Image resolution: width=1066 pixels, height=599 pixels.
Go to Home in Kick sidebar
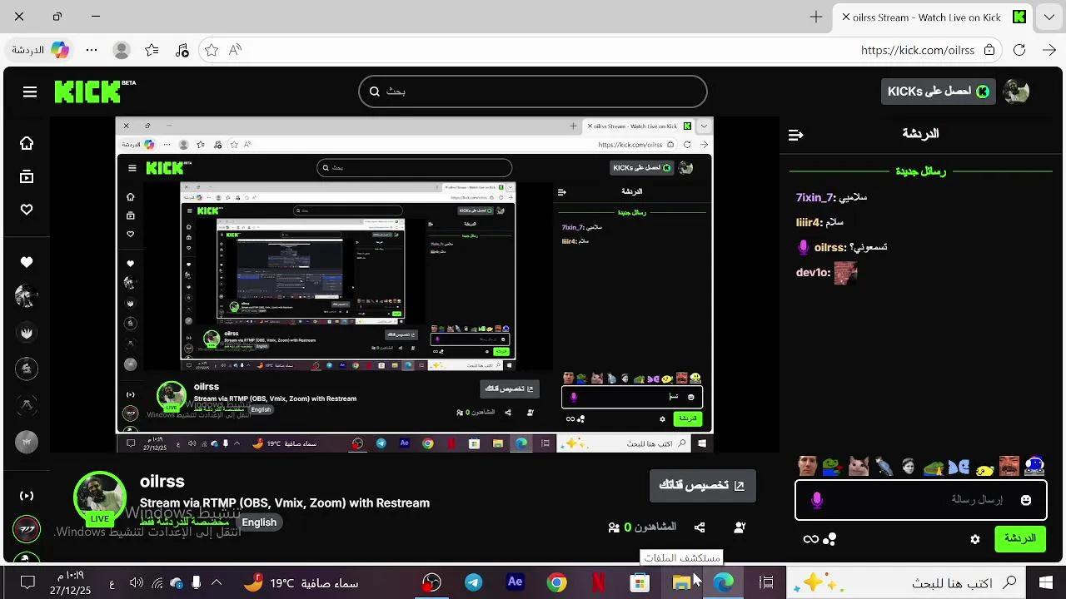pyautogui.click(x=27, y=143)
